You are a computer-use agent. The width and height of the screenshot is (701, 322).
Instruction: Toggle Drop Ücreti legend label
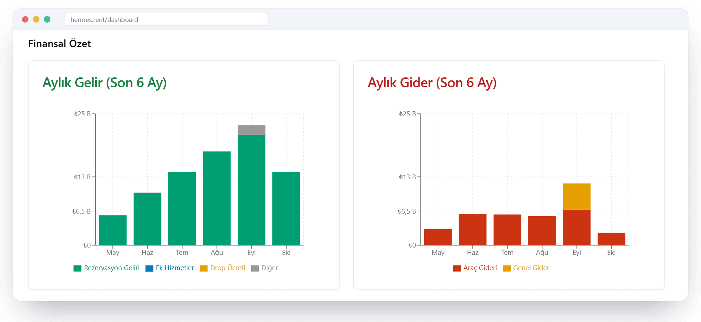tap(228, 268)
